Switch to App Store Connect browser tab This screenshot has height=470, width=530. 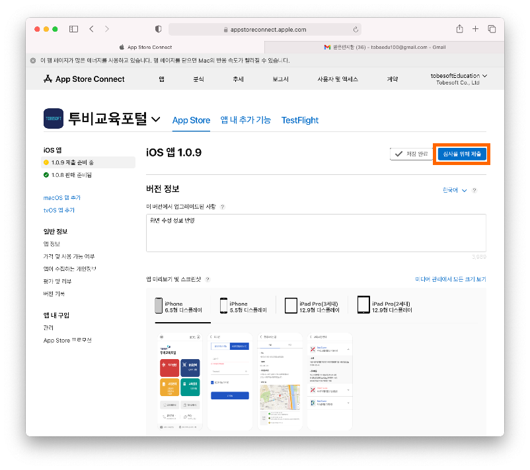tap(145, 48)
